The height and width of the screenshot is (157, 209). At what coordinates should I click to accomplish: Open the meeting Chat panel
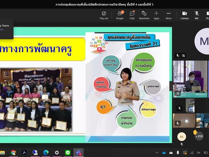click(132, 15)
